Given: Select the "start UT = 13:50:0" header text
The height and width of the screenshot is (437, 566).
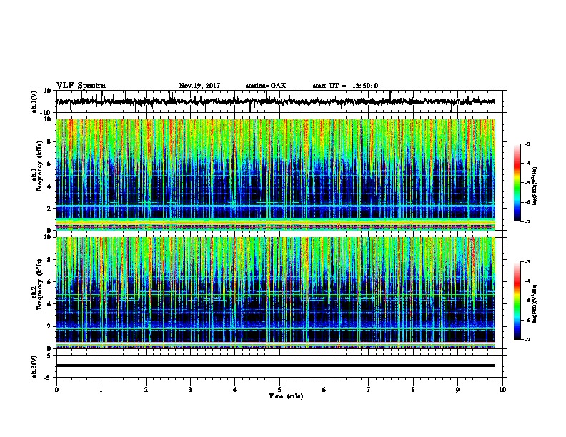Looking at the screenshot, I should pos(345,86).
